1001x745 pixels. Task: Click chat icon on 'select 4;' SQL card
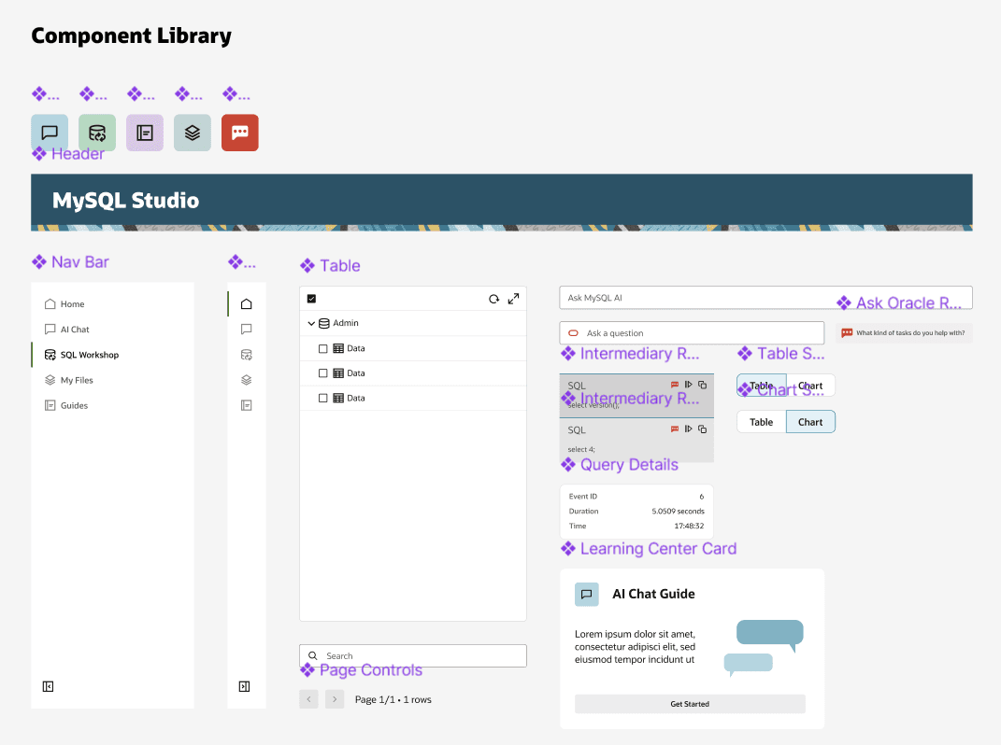click(x=675, y=429)
